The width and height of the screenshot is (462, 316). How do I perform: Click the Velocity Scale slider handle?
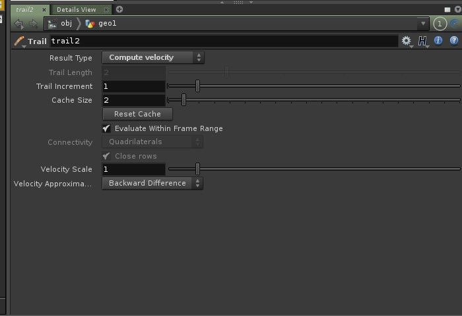[x=197, y=169]
